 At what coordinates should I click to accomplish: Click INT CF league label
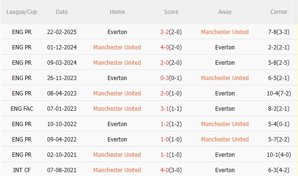pyautogui.click(x=22, y=170)
